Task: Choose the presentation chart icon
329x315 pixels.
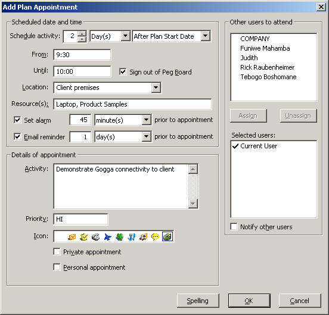Action: (144, 237)
